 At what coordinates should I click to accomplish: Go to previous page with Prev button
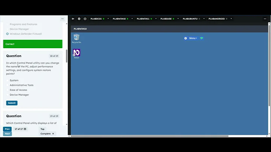[x=7, y=129]
